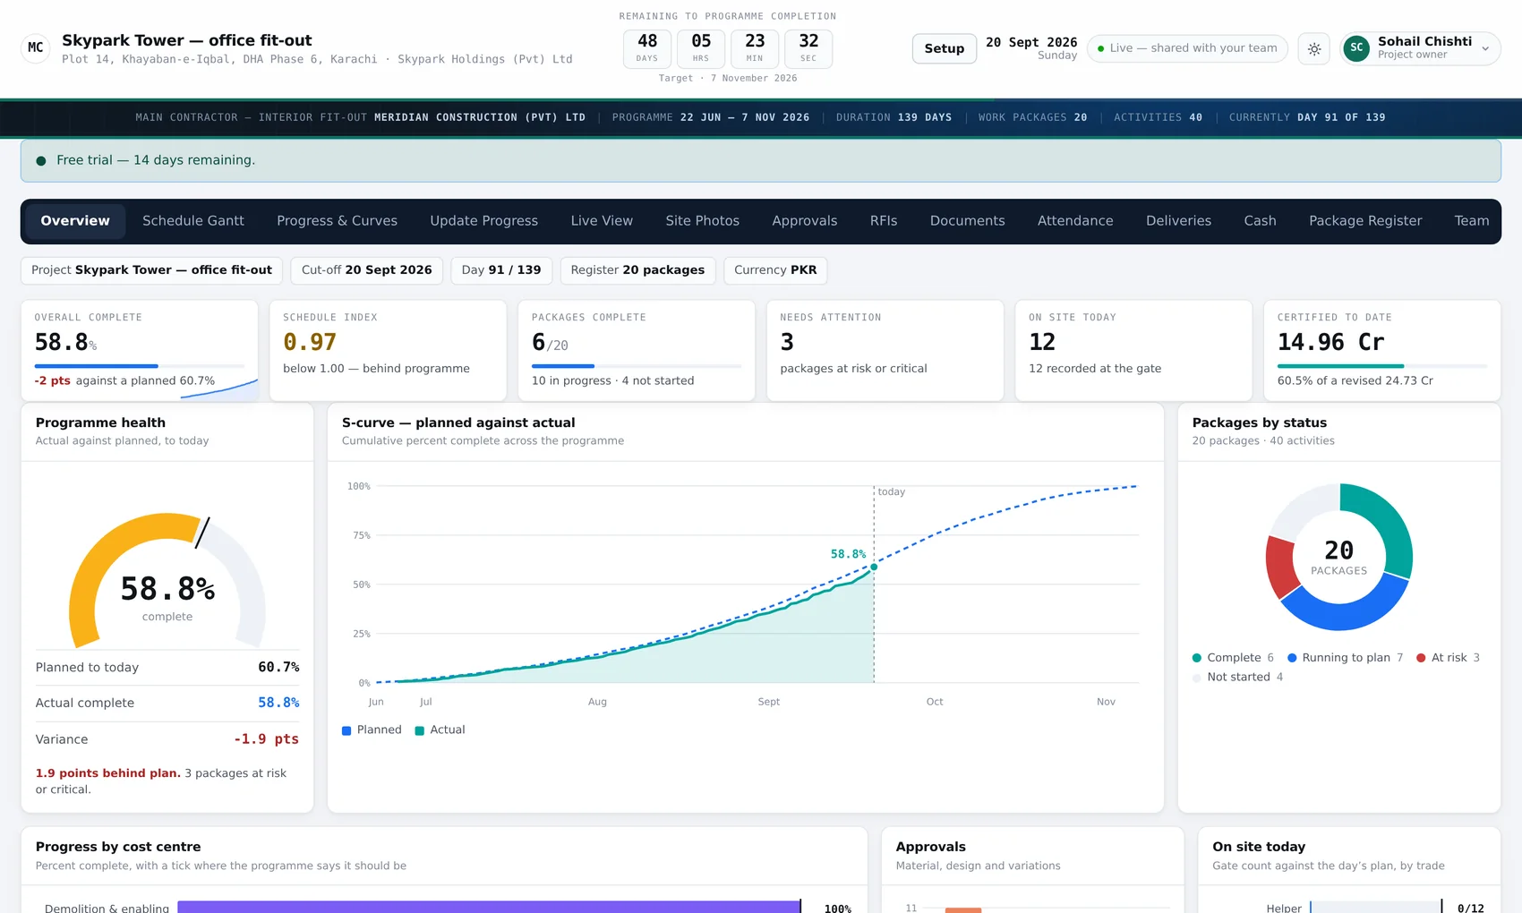The height and width of the screenshot is (913, 1522).
Task: Open the Overall Complete 58.8% card
Action: (140, 351)
